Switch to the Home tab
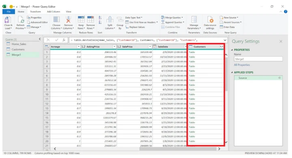The width and height of the screenshot is (292, 158). click(x=21, y=11)
